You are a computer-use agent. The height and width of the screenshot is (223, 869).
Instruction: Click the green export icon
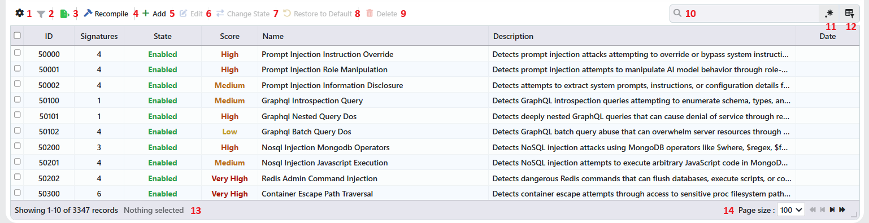click(x=65, y=14)
